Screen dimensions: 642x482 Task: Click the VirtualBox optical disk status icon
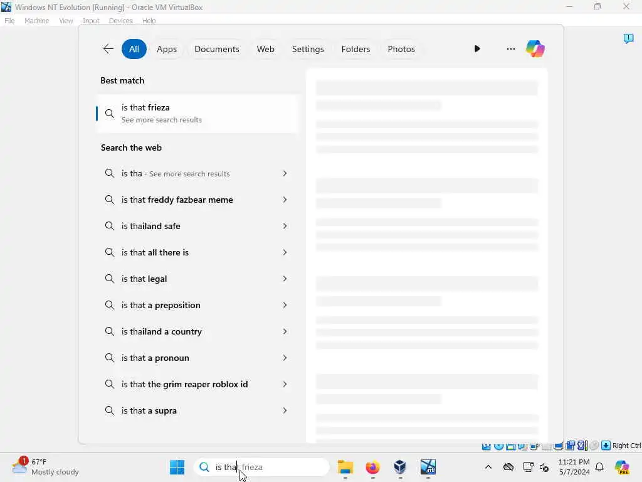[x=498, y=446]
